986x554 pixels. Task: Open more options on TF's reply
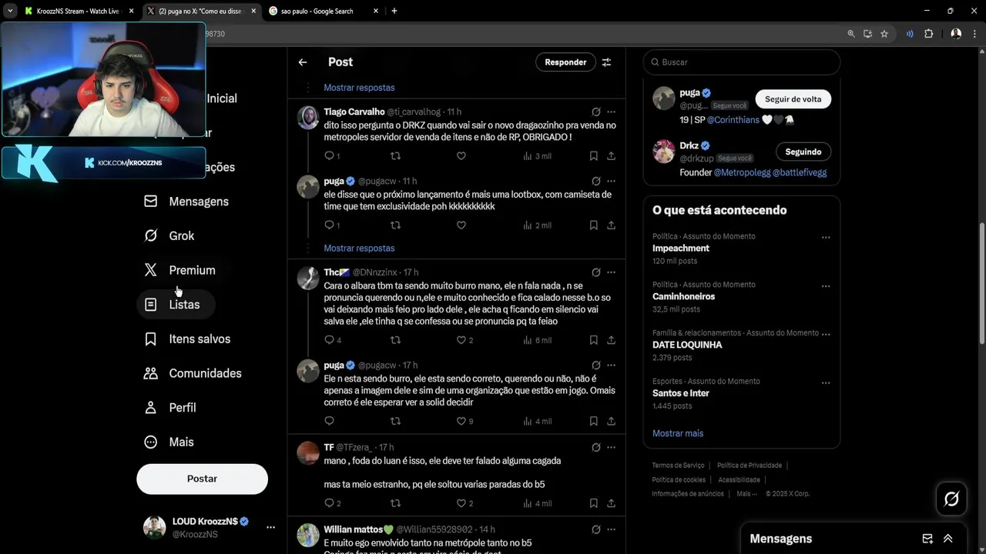[x=611, y=447]
